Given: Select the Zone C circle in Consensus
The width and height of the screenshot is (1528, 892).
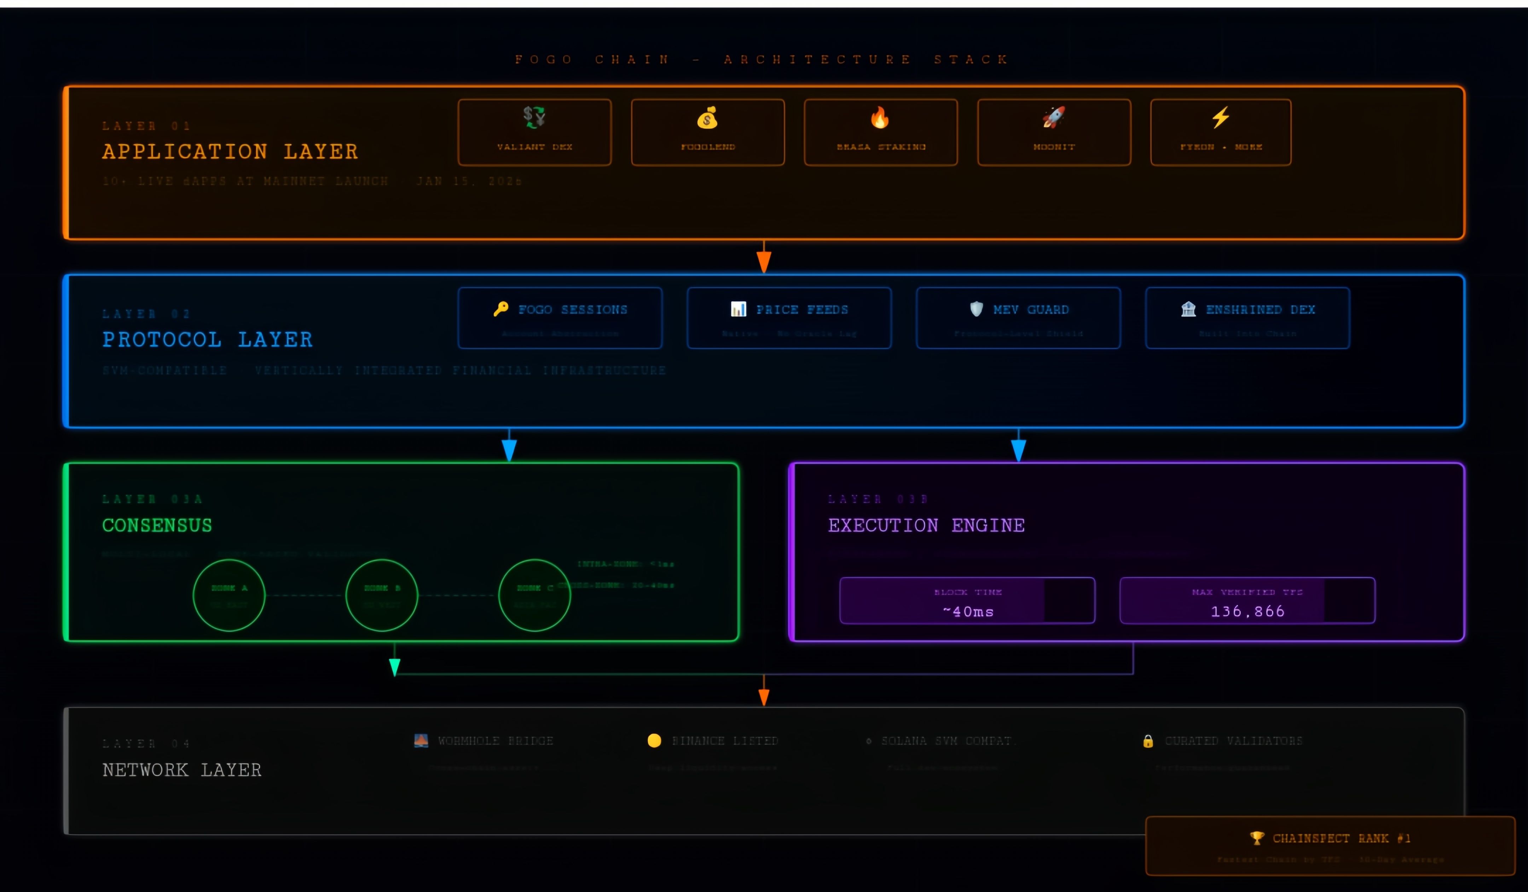Looking at the screenshot, I should (x=534, y=595).
